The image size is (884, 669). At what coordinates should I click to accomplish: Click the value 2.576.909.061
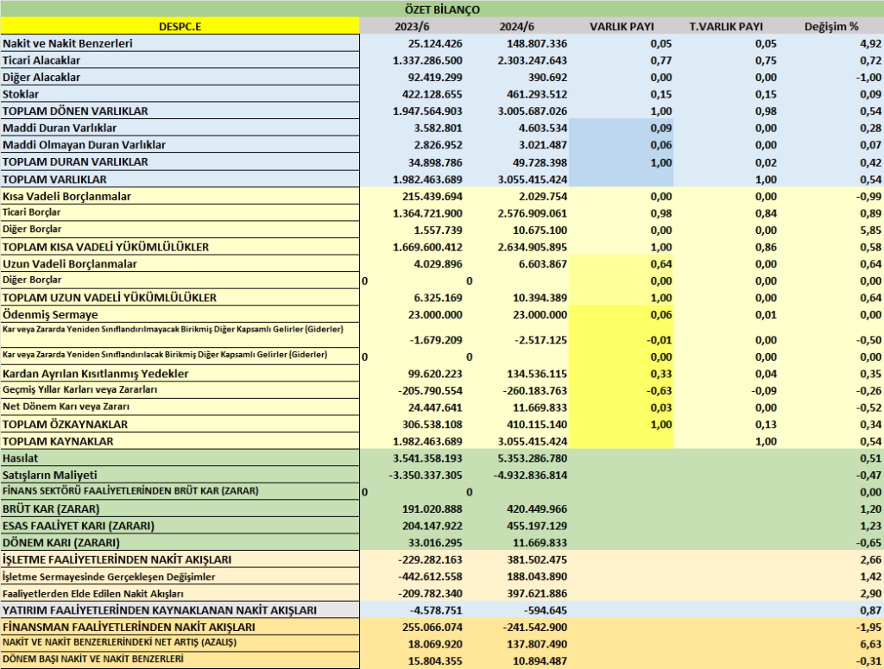click(x=533, y=213)
